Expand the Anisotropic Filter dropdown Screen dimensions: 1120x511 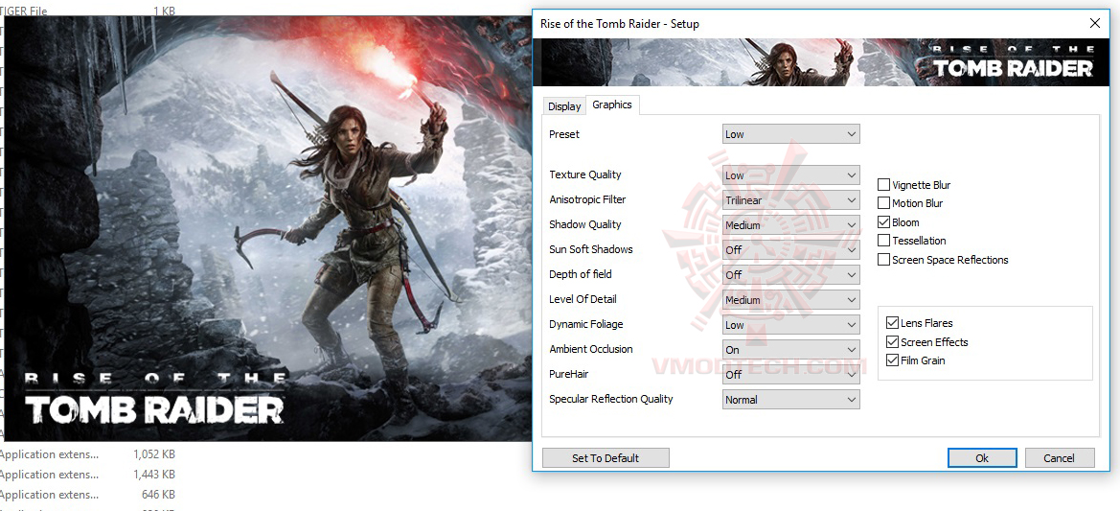point(790,200)
